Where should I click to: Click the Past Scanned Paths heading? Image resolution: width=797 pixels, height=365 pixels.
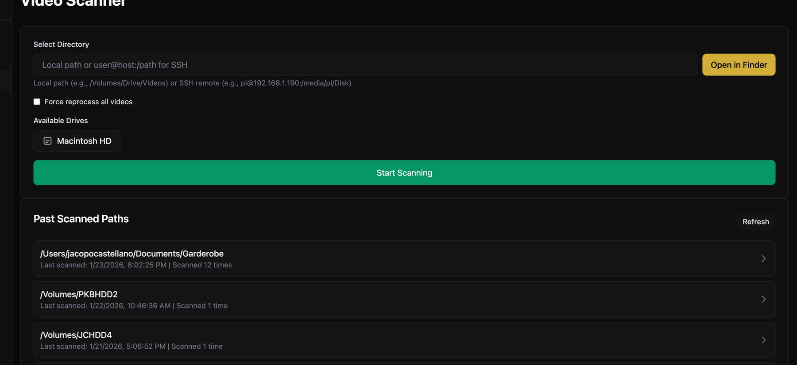(x=81, y=219)
